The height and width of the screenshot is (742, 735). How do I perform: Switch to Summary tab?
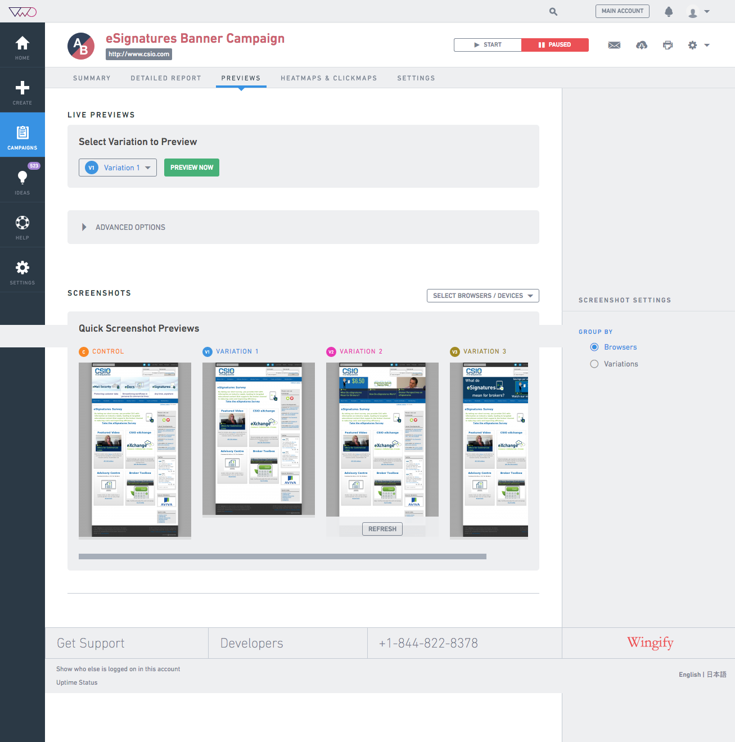coord(92,78)
